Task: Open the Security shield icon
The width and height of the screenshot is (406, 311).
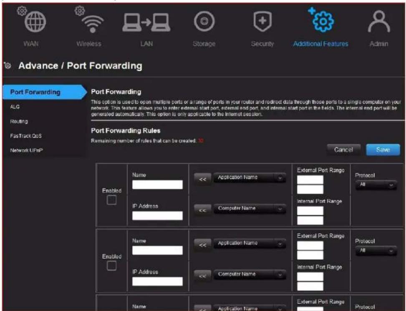Action: click(262, 22)
